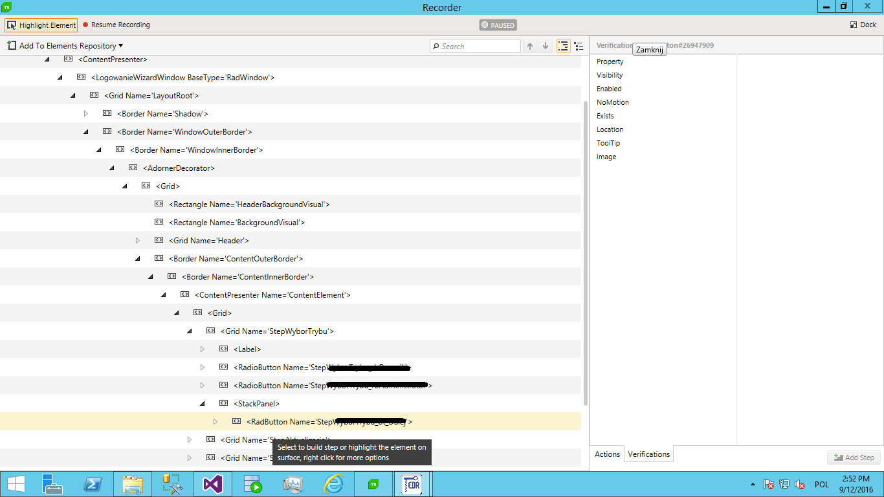
Task: Switch to the flat list view icon
Action: (x=579, y=46)
